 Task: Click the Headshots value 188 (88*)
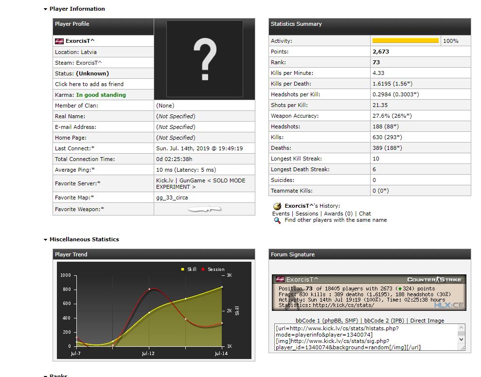(386, 126)
